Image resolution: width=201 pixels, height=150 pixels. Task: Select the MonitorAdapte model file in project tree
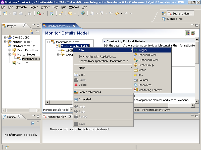(x=31, y=59)
